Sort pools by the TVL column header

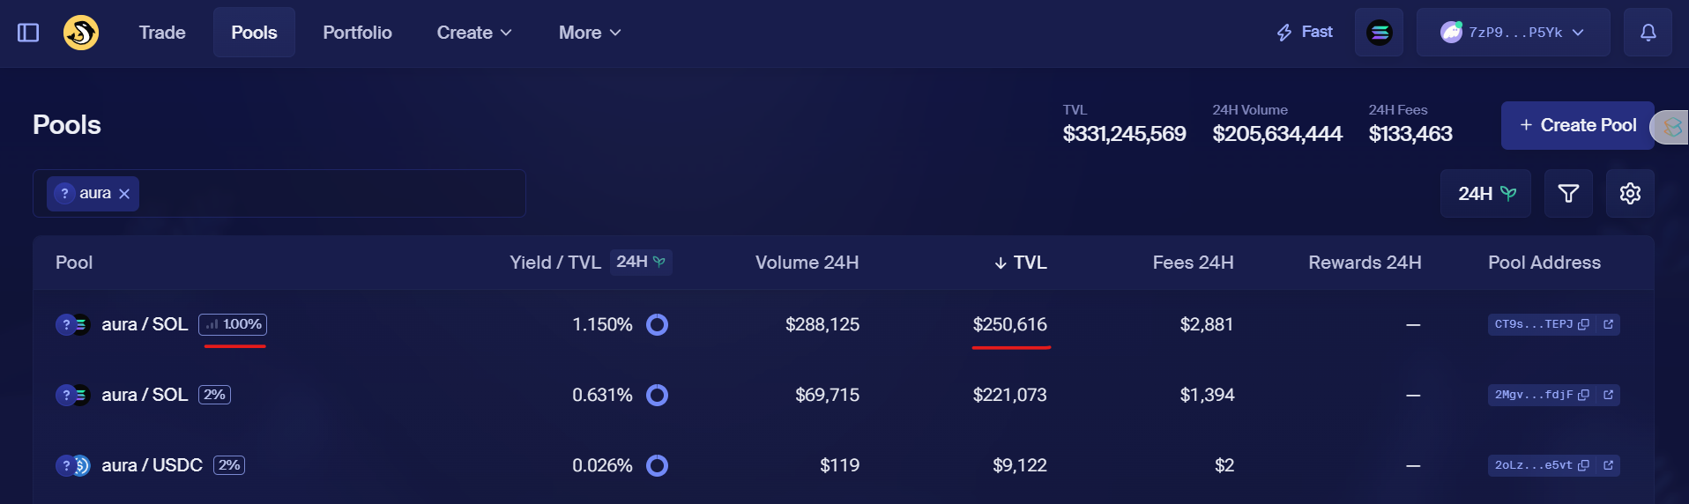(x=1021, y=263)
